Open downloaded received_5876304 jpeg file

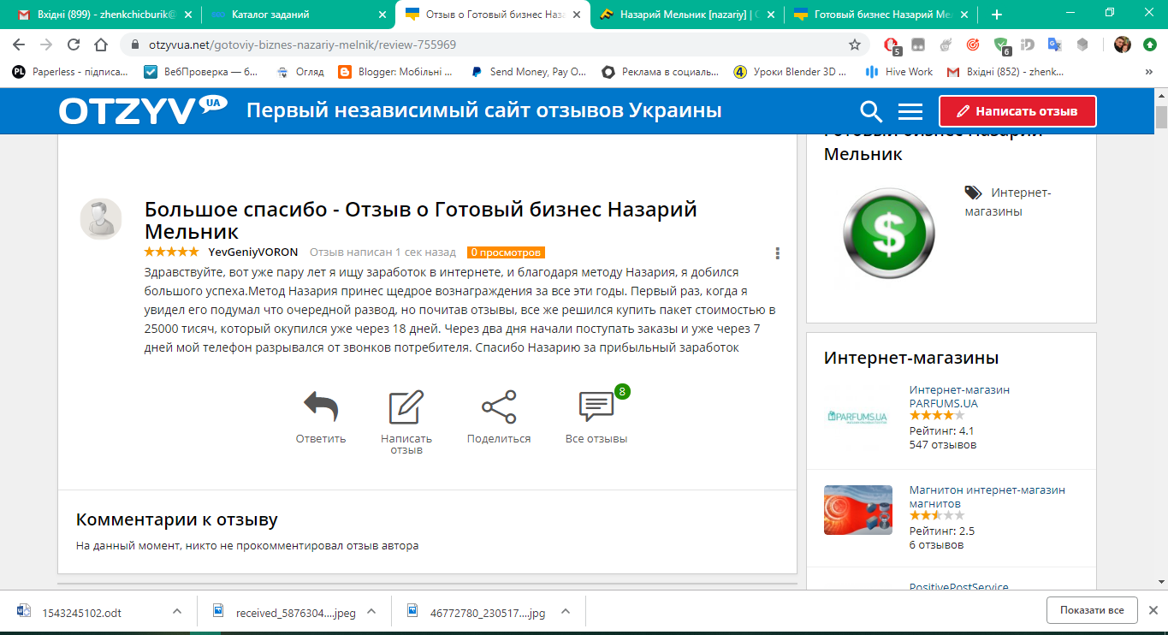click(x=284, y=612)
